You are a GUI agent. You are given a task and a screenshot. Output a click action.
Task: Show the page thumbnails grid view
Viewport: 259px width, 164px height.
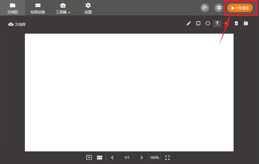click(x=100, y=158)
